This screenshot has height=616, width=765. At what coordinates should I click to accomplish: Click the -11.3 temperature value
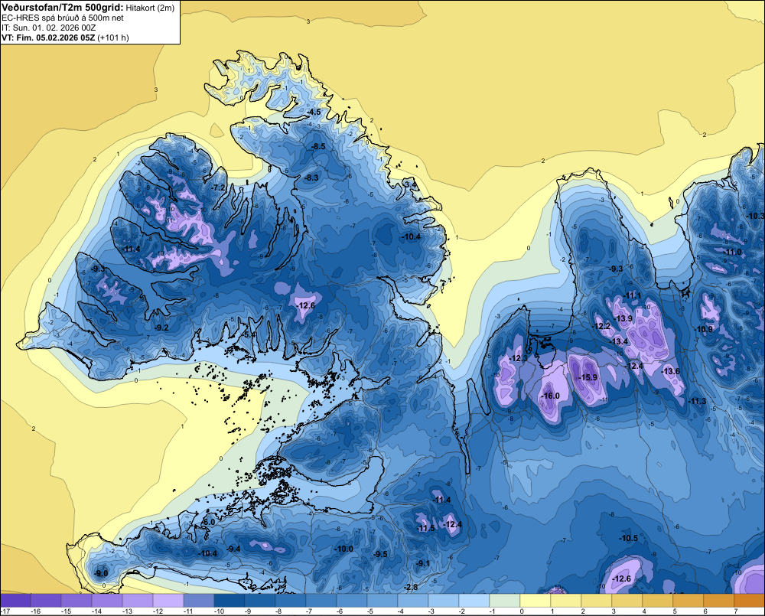click(x=697, y=402)
